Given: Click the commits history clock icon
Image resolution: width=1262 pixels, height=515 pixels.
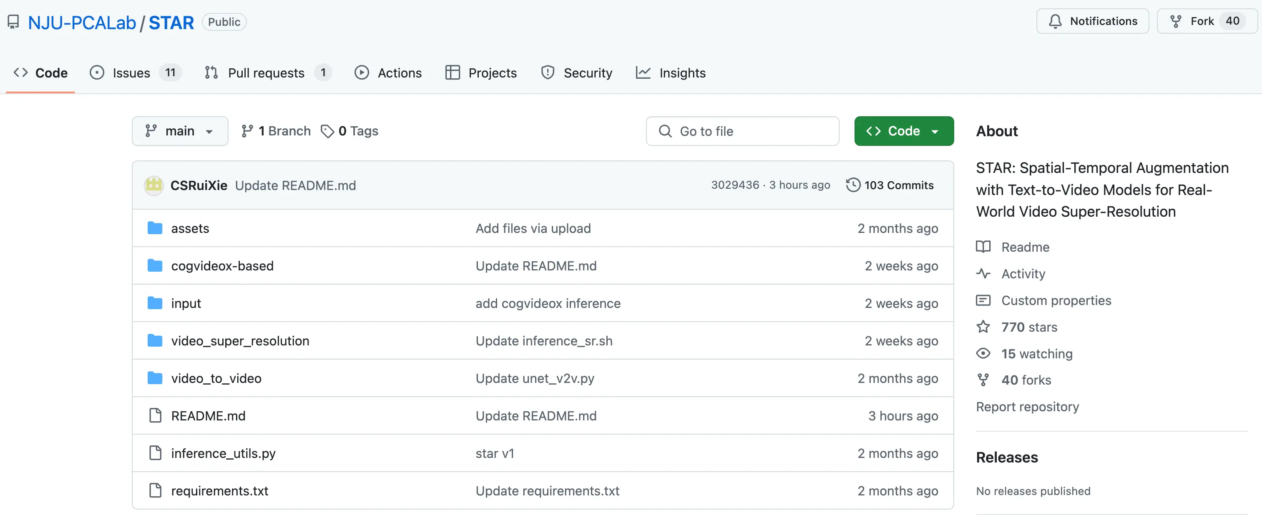Looking at the screenshot, I should [853, 185].
